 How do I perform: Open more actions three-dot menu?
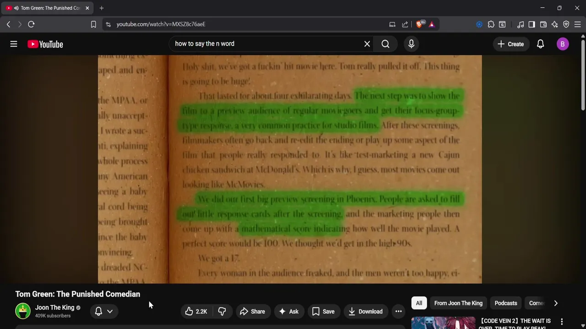point(399,312)
